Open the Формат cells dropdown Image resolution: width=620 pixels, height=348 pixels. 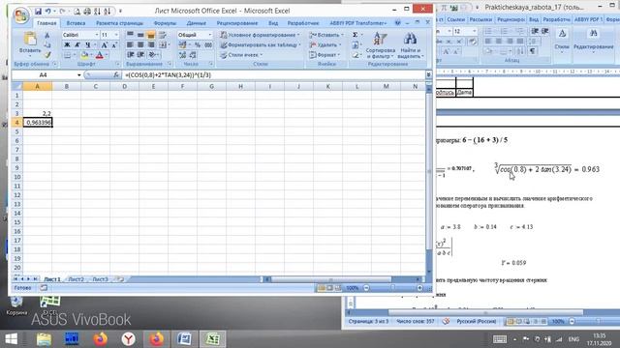point(325,55)
